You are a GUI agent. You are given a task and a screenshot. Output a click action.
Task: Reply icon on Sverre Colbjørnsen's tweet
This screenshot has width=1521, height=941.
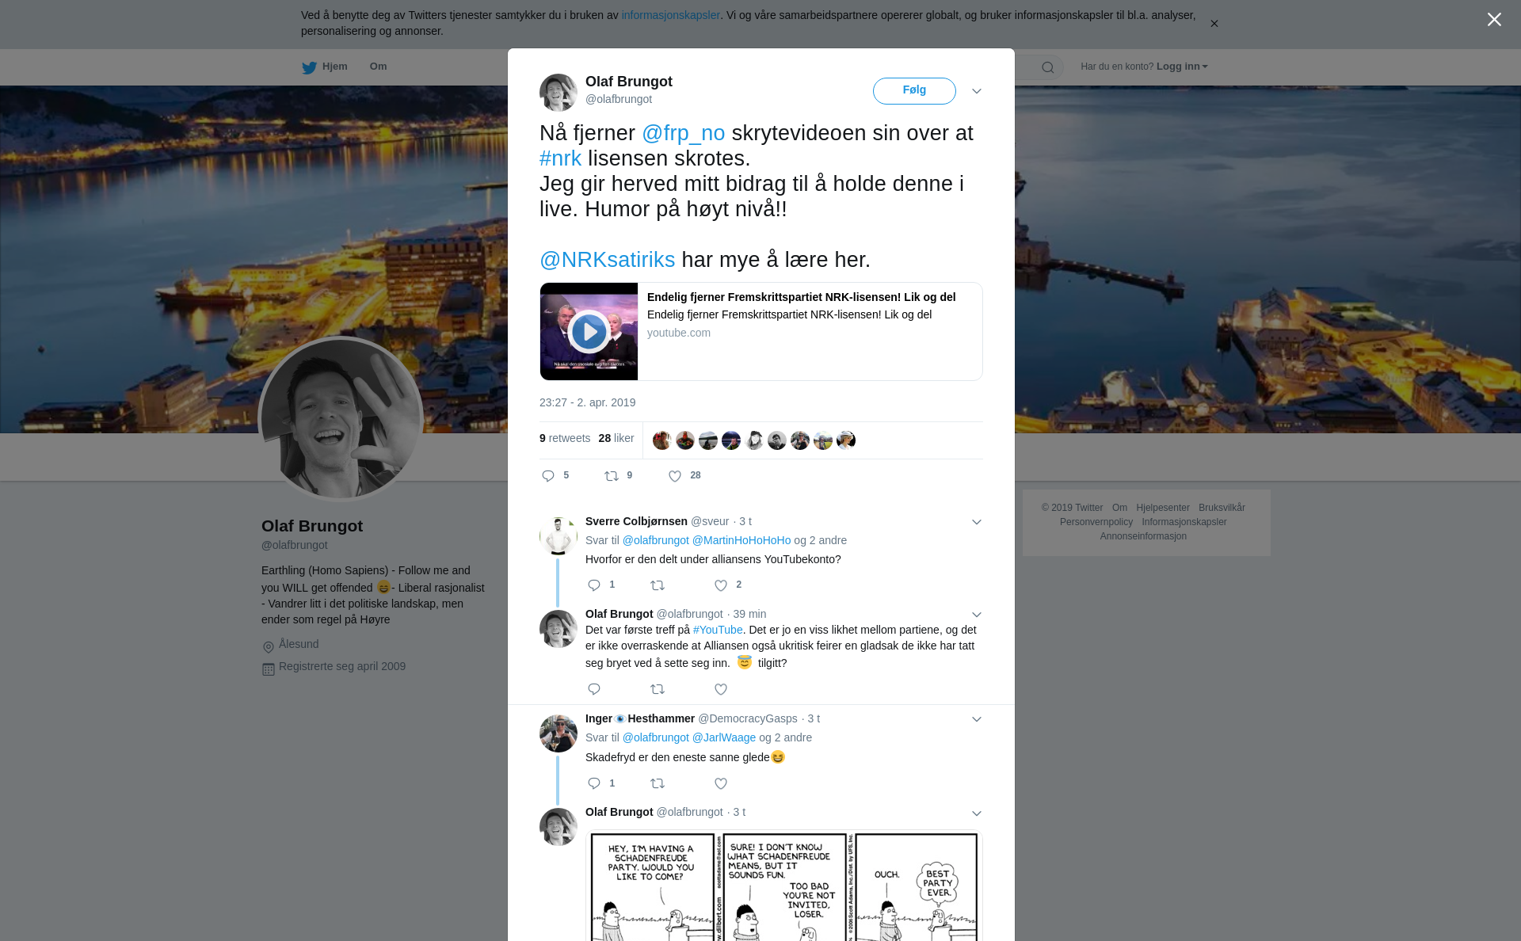(594, 585)
